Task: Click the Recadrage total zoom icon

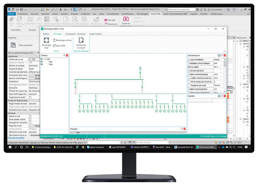Action: [x=46, y=40]
